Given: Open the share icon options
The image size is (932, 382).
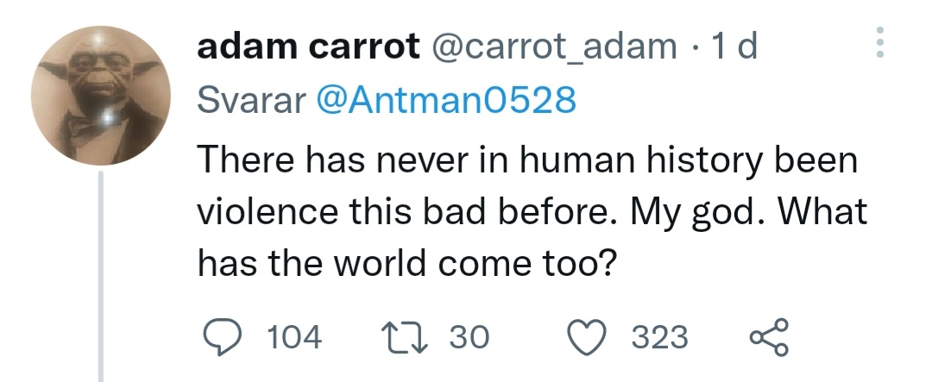Looking at the screenshot, I should pyautogui.click(x=768, y=336).
